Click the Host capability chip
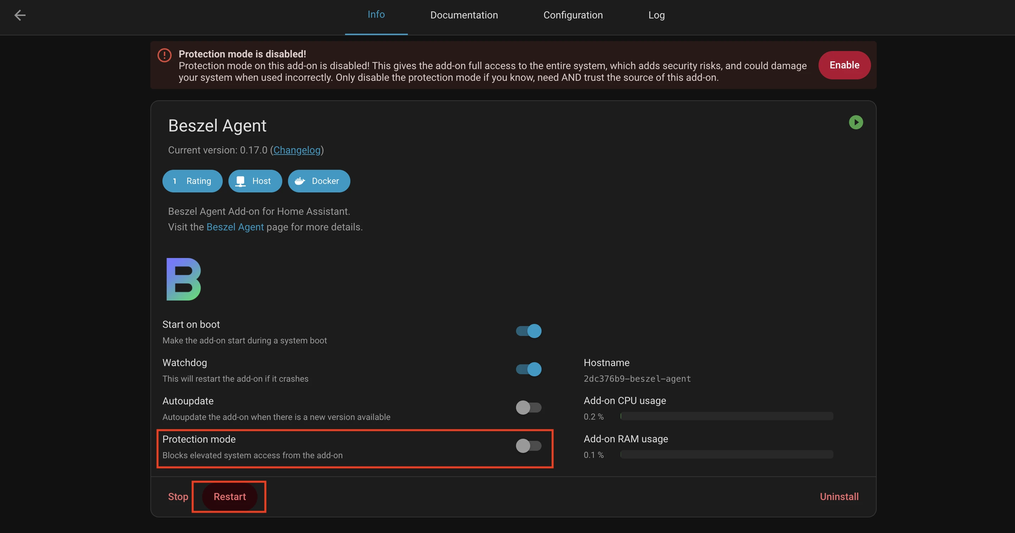Screen dimensions: 1015x533 point(255,181)
